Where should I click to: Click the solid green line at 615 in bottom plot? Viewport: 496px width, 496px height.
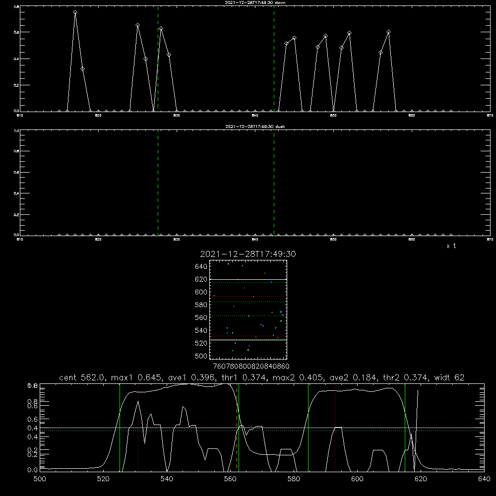405,427
